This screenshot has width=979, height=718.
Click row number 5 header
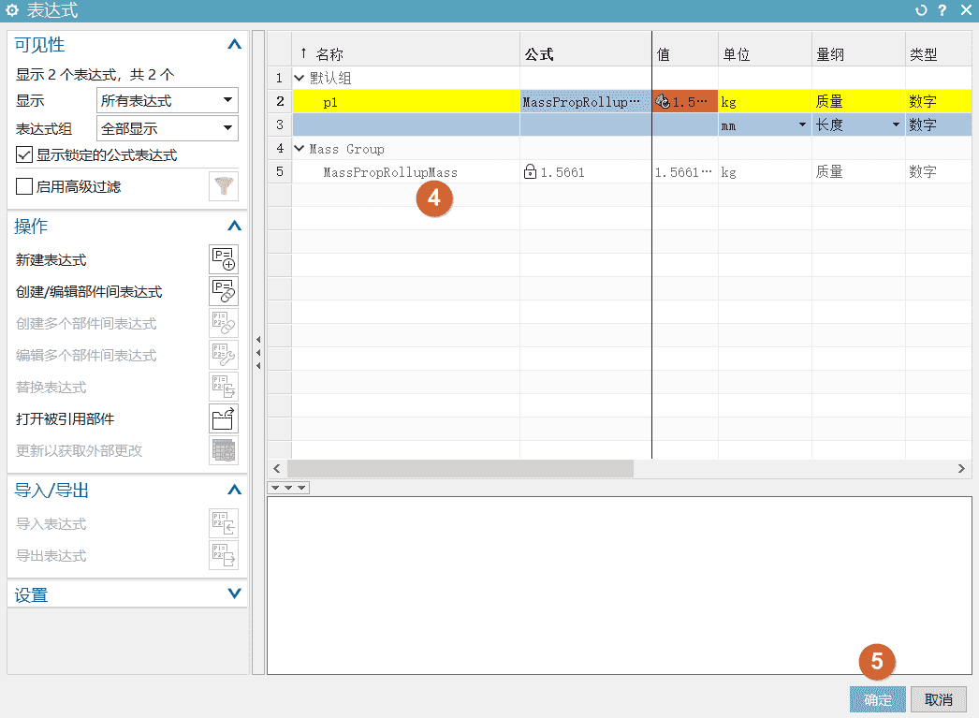pos(280,171)
